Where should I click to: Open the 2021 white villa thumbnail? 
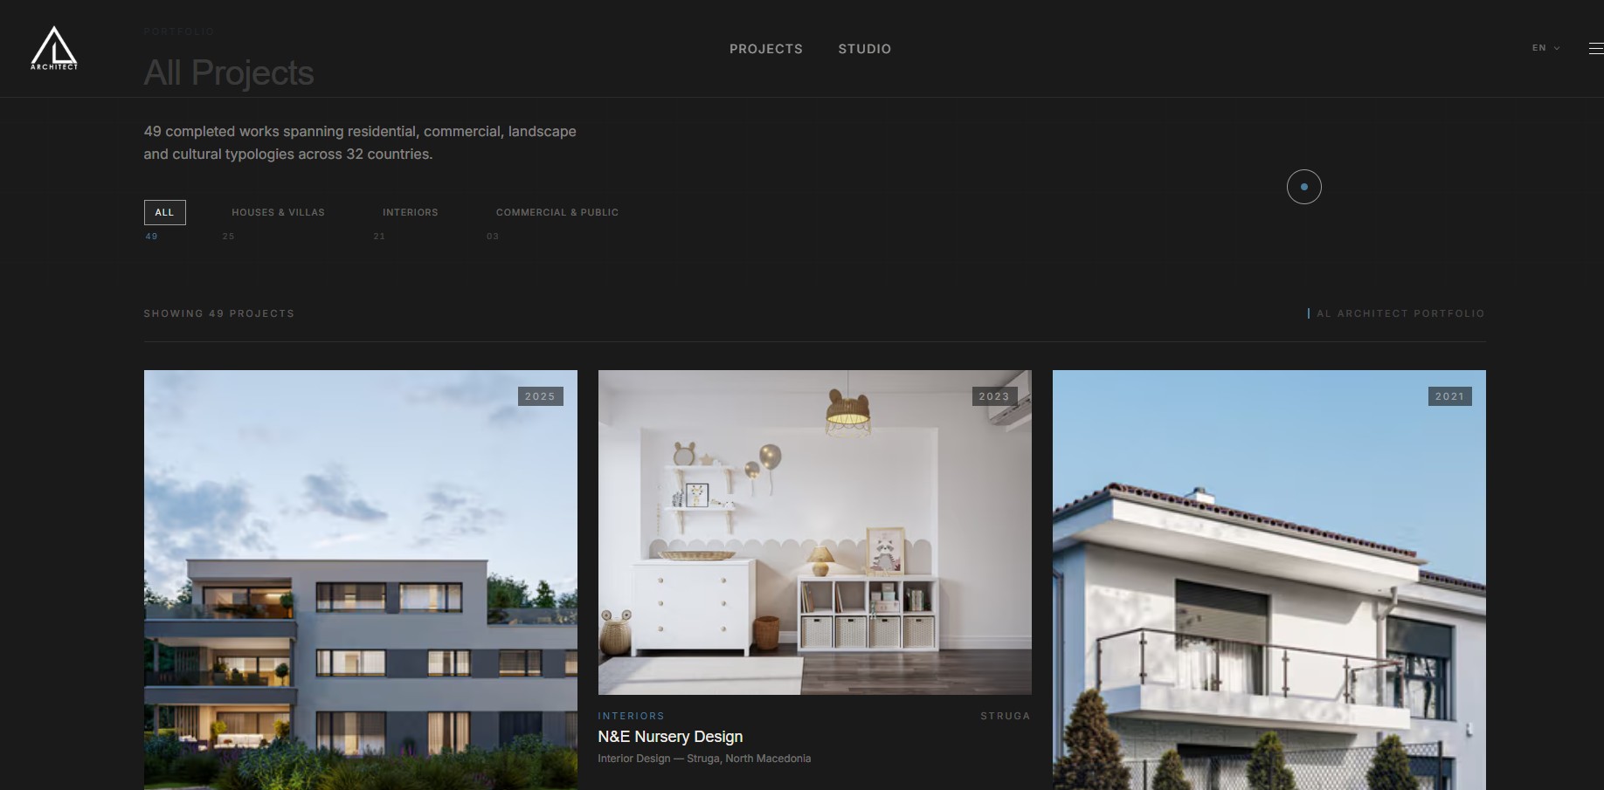click(1269, 580)
